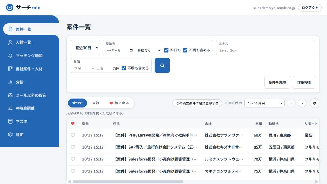Go to previous page arrow
Viewport: 327px width, 184px height.
tap(291, 103)
